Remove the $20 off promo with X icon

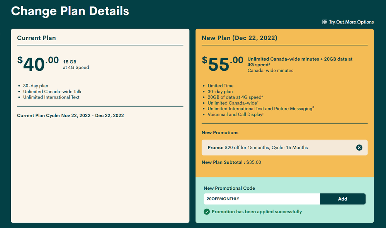point(359,148)
